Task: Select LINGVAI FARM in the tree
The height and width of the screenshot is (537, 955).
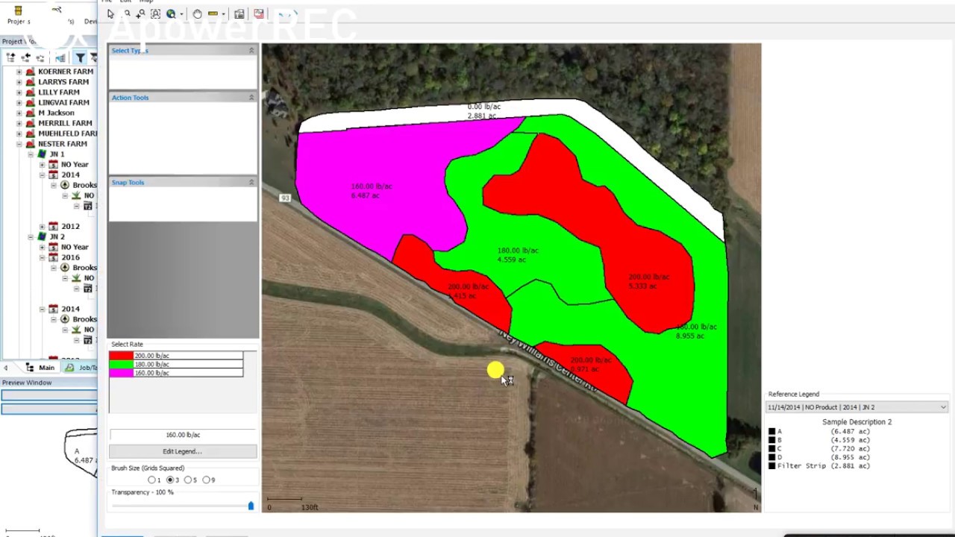Action: click(x=63, y=103)
